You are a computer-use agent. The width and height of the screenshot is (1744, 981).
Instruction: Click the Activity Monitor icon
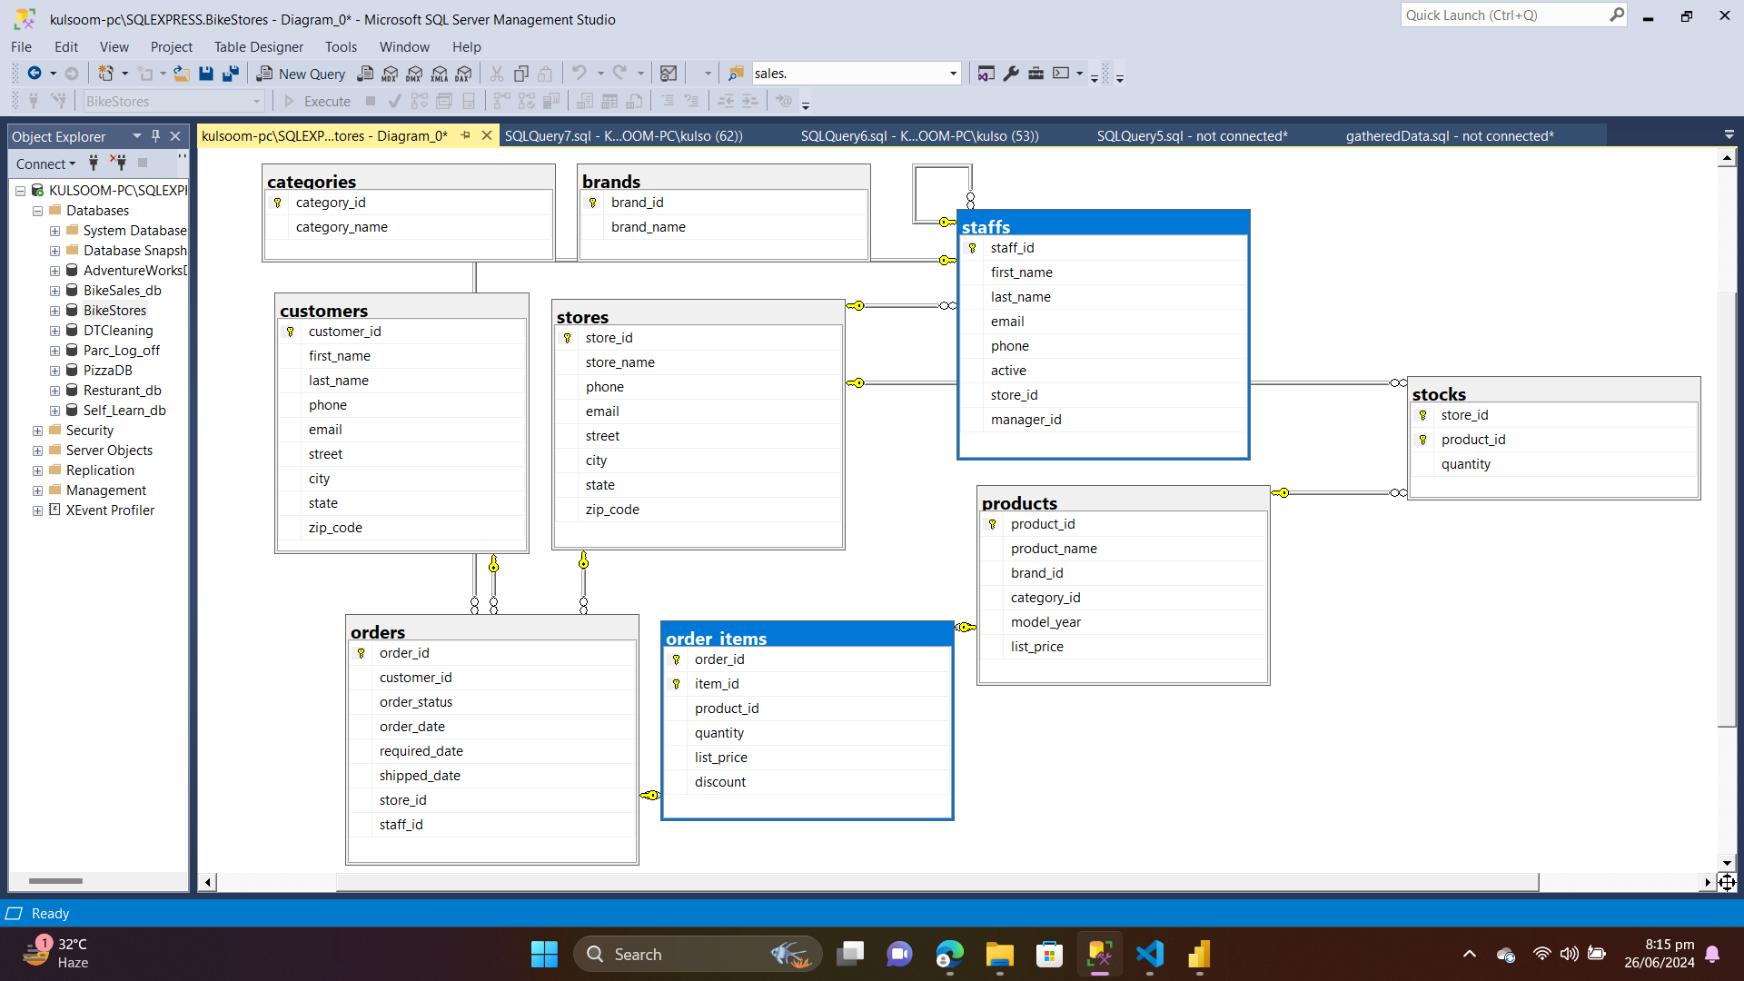[669, 74]
